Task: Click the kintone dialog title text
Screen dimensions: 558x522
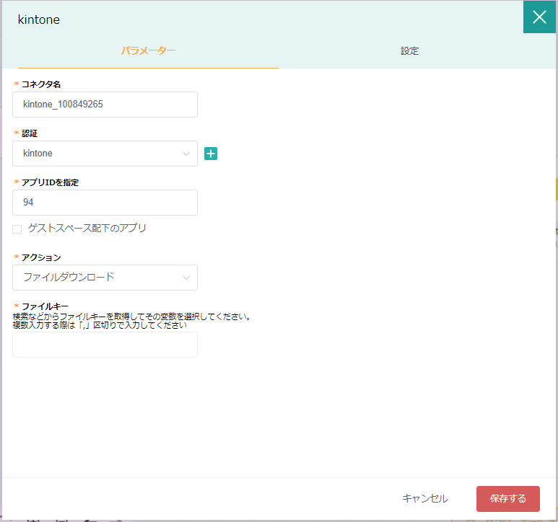Action: [x=39, y=19]
